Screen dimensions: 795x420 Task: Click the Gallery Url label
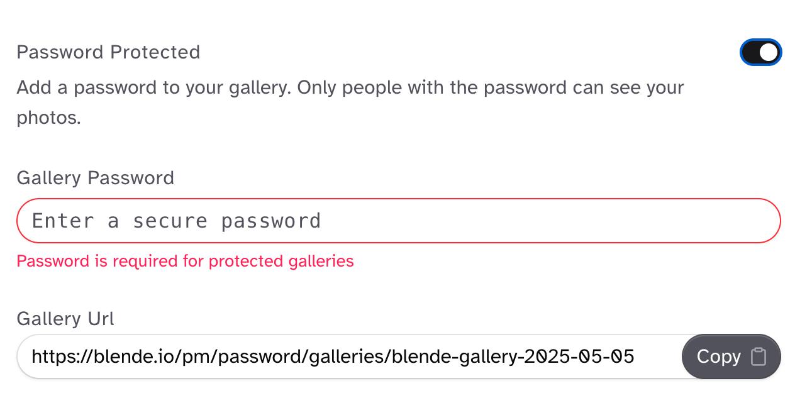[65, 319]
